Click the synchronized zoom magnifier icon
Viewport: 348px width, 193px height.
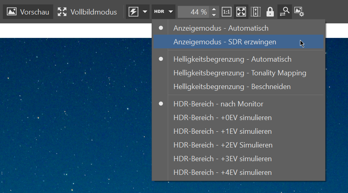tap(284, 12)
